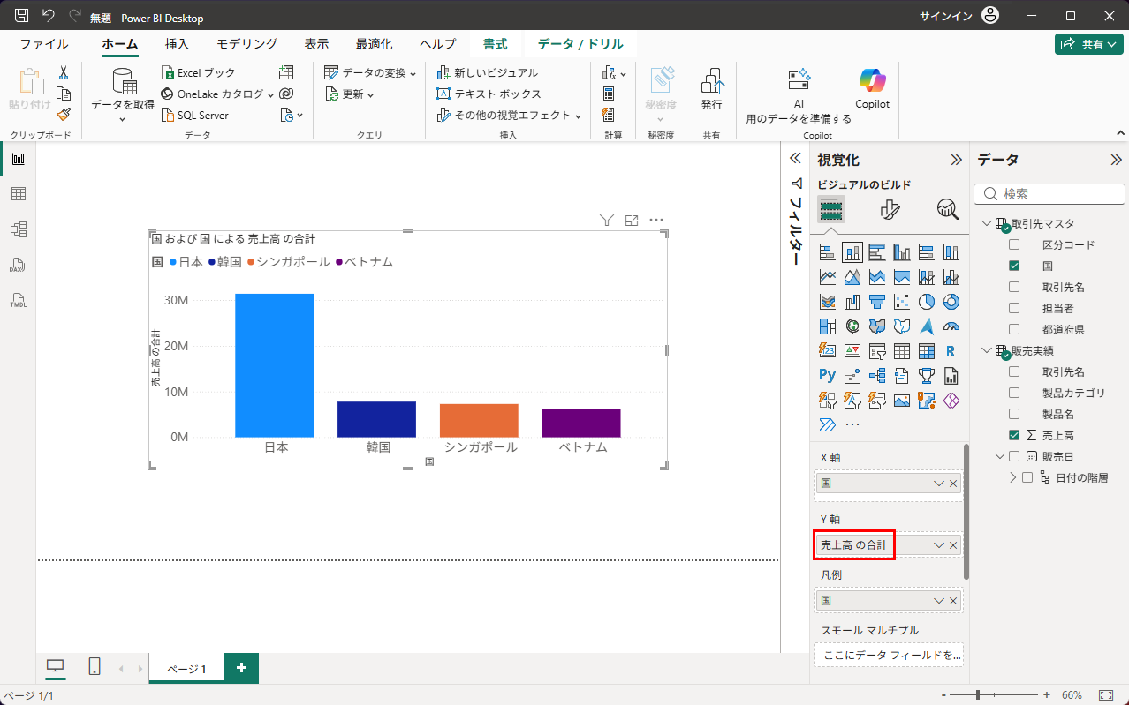Open the 共有 share dropdown button
The width and height of the screenshot is (1129, 705).
coord(1089,44)
